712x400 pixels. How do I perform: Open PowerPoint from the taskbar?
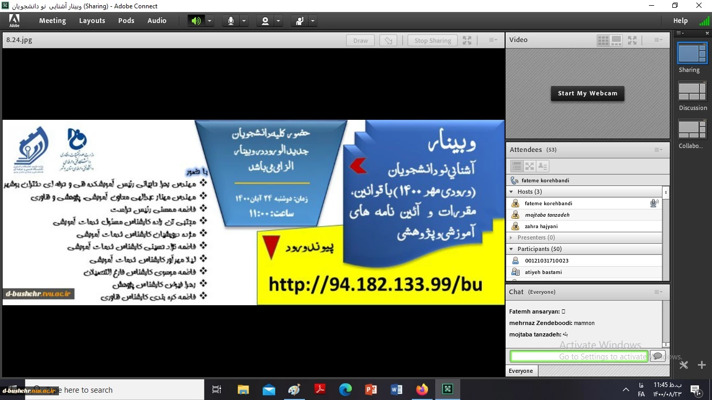click(x=371, y=390)
